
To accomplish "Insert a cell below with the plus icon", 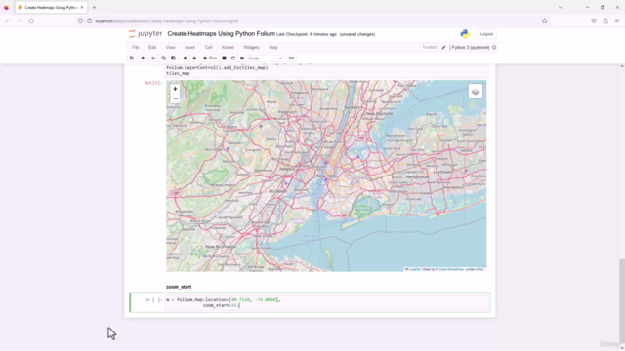I will [143, 58].
